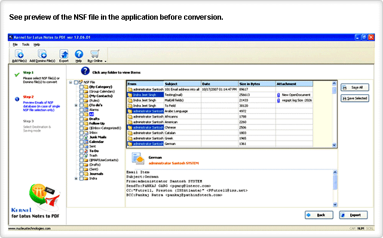The image size is (383, 238).
Task: Click the paperclip icon beside regopt.log
Action: coord(278,100)
